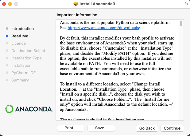Click the Destination Select step label

tap(28, 51)
